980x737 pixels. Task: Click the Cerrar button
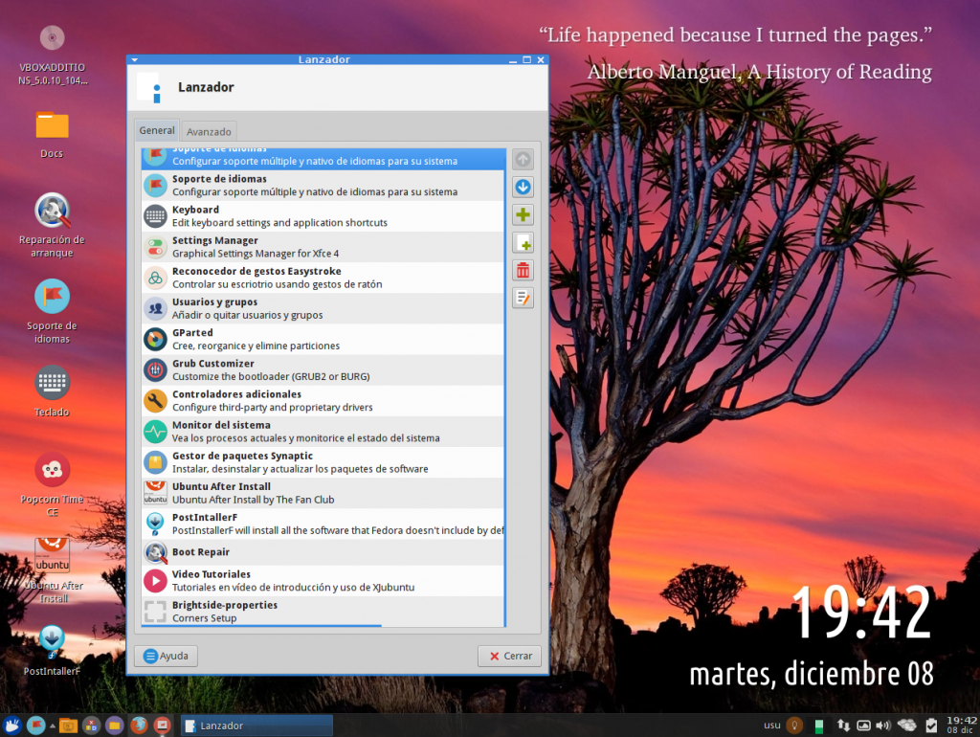pos(509,656)
